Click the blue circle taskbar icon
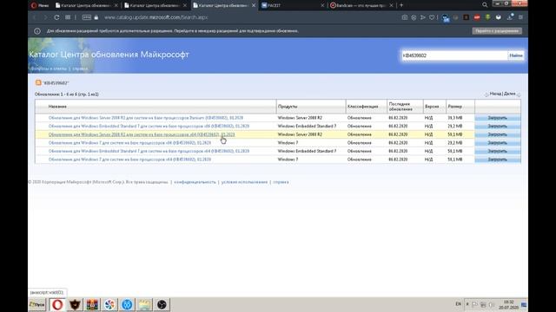This screenshot has height=312, width=556. (x=127, y=304)
